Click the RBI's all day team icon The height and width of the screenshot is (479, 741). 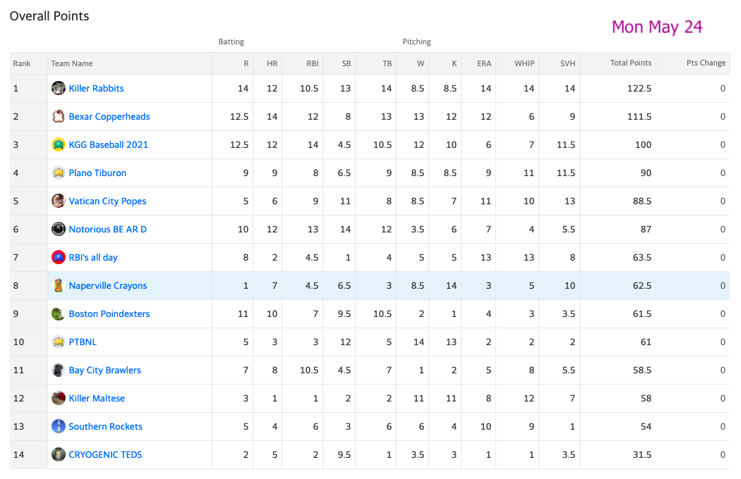(58, 257)
